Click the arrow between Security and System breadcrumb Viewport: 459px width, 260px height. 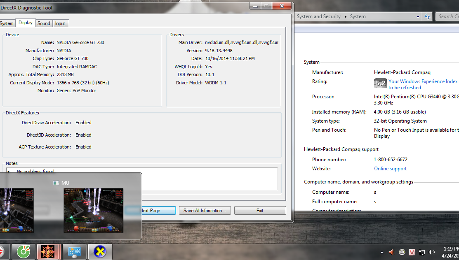pos(346,16)
